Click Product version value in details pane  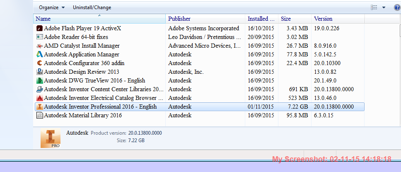pyautogui.click(x=145, y=133)
